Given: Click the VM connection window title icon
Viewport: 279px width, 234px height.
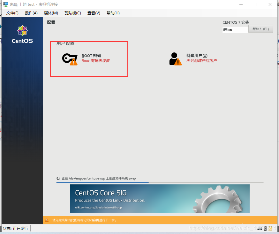Looking at the screenshot, I should [x=6, y=4].
